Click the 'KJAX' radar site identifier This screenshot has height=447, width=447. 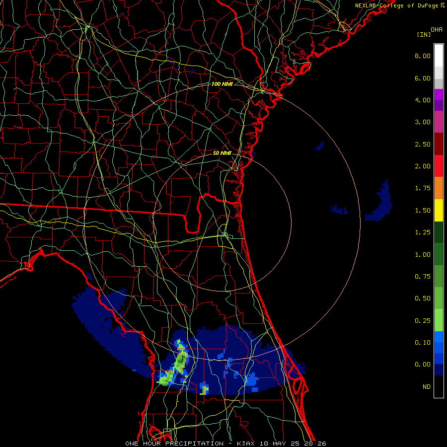[x=246, y=444]
